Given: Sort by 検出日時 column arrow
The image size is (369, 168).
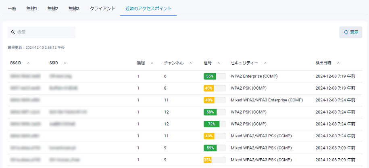Looking at the screenshot, I should (x=338, y=63).
